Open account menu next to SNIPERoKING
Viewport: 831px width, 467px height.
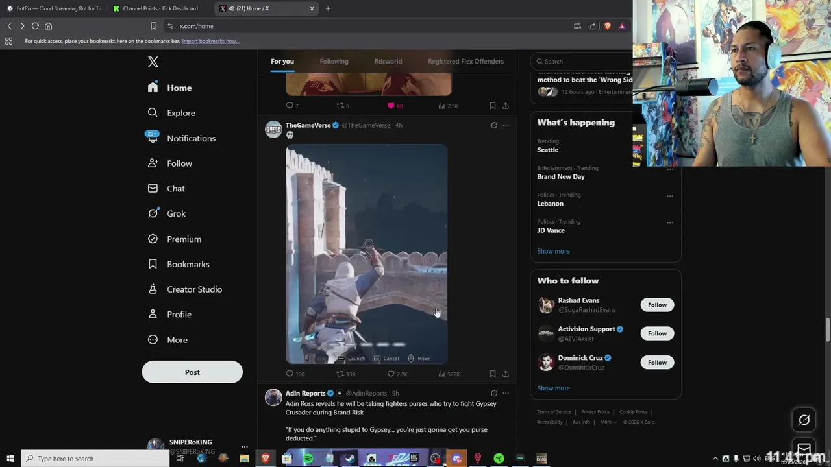[x=244, y=447]
